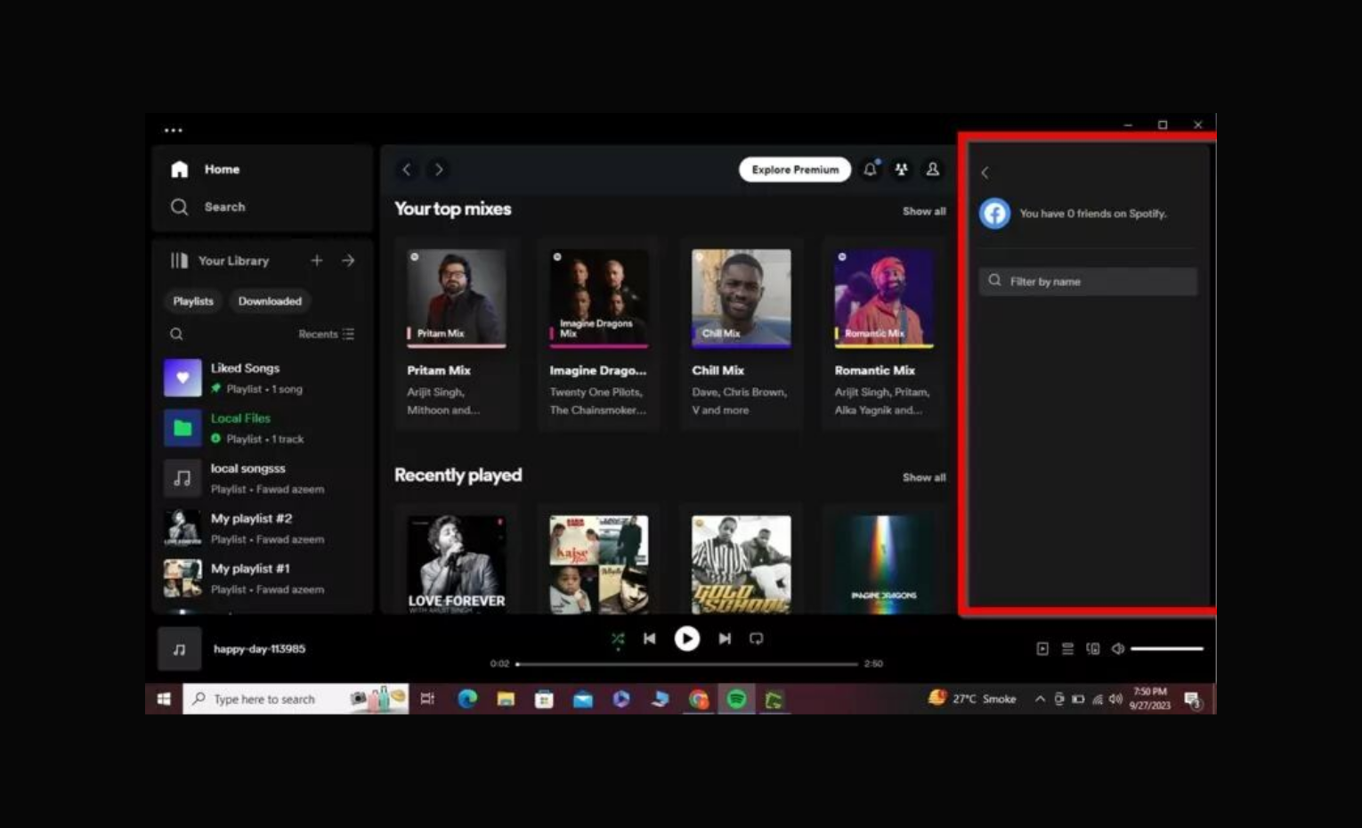Viewport: 1362px width, 828px height.
Task: Open the Recents sort dropdown
Action: click(326, 334)
